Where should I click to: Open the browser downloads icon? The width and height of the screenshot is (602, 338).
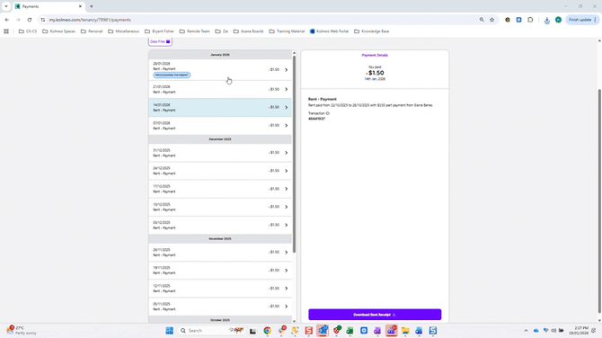[x=546, y=20]
